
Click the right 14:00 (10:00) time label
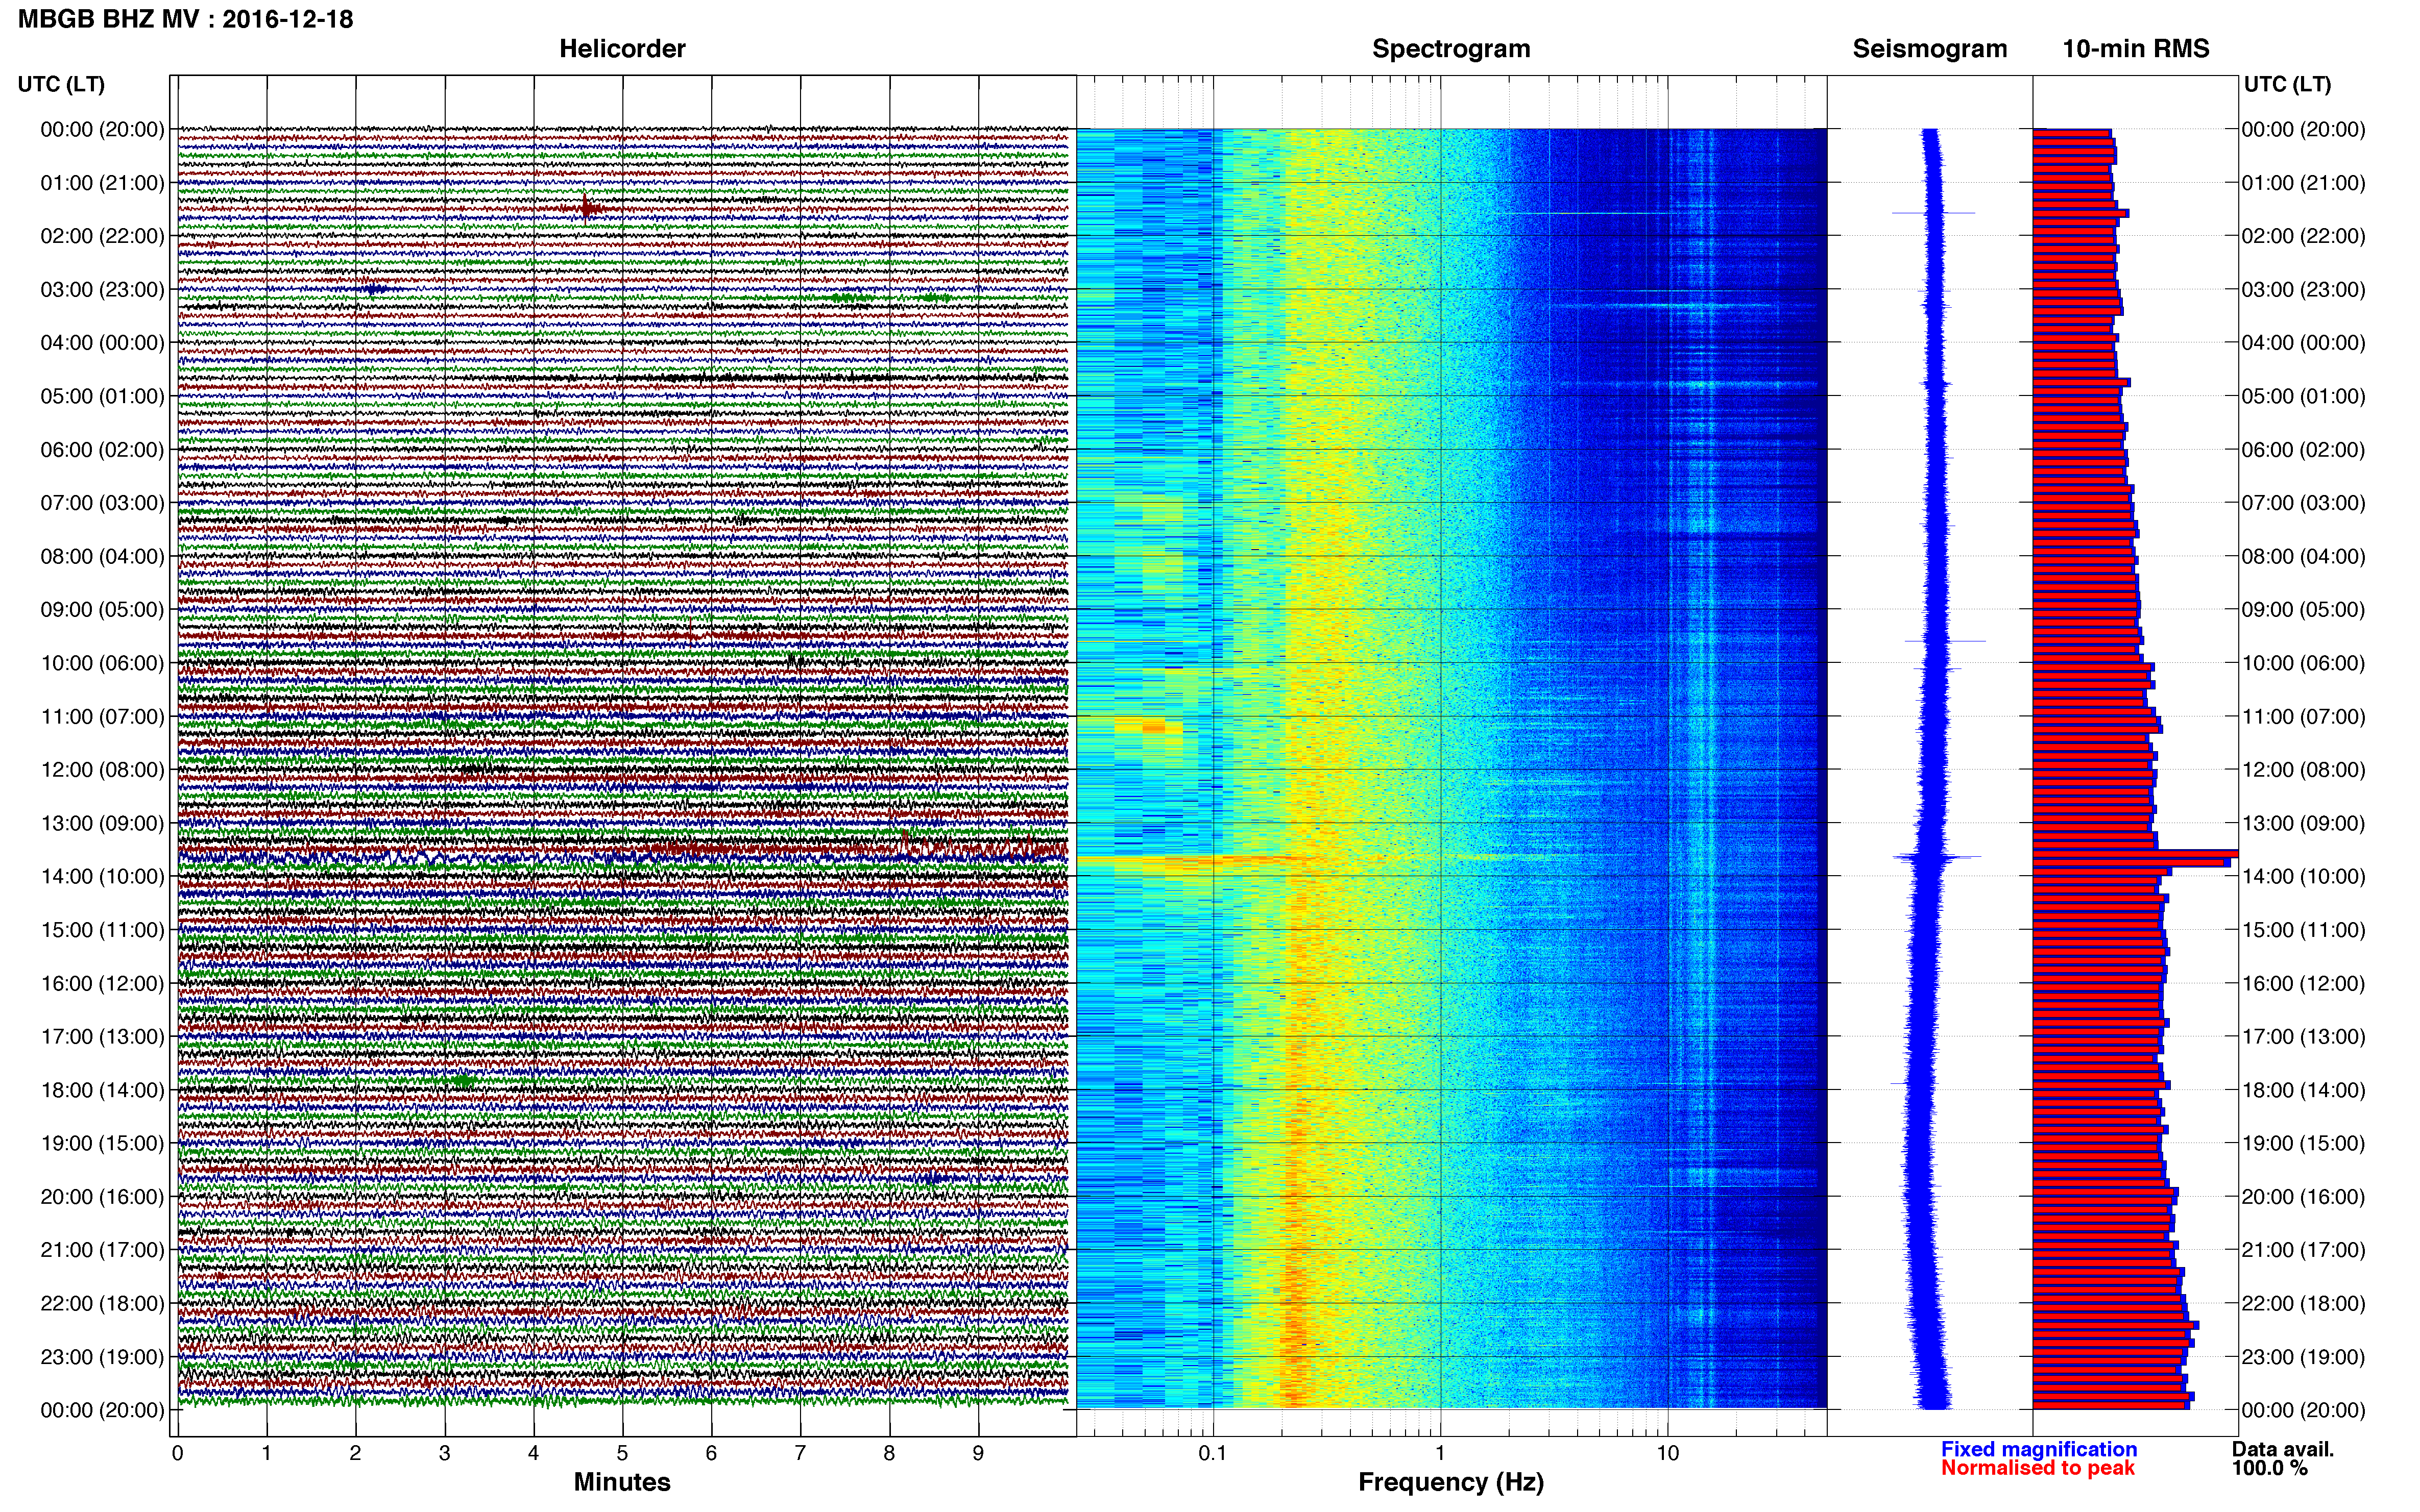click(2303, 877)
